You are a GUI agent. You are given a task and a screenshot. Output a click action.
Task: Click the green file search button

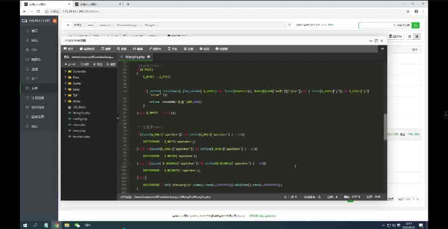coord(416,25)
